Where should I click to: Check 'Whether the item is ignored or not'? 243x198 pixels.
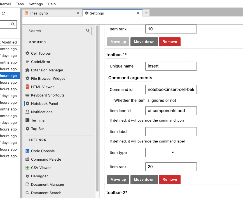(111, 100)
